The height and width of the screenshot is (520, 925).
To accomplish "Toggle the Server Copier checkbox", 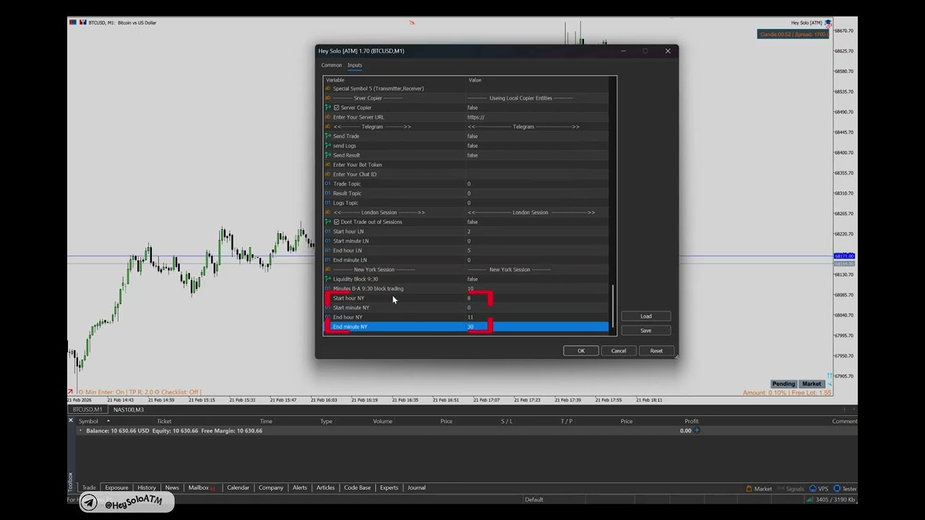I will tap(337, 108).
